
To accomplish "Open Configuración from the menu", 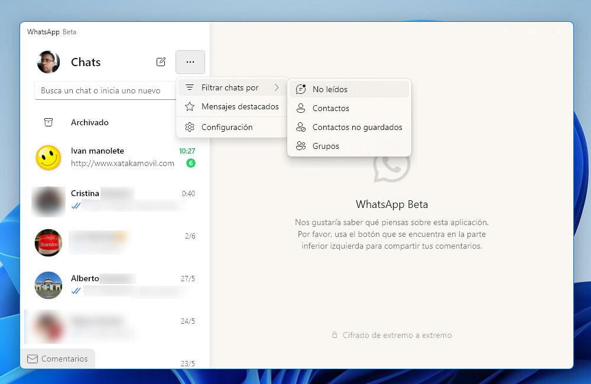I will point(227,126).
